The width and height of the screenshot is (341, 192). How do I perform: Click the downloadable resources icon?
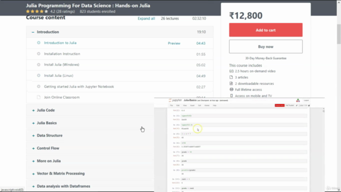[231, 83]
